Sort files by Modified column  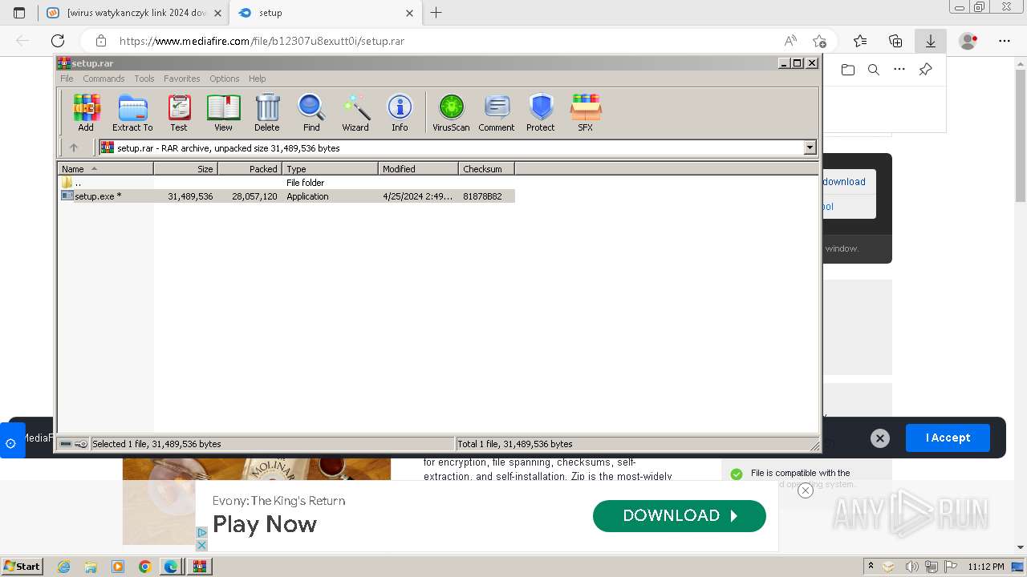coord(418,169)
